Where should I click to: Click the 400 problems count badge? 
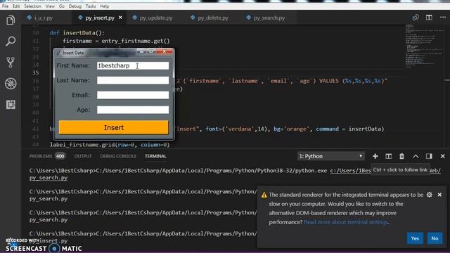click(60, 156)
